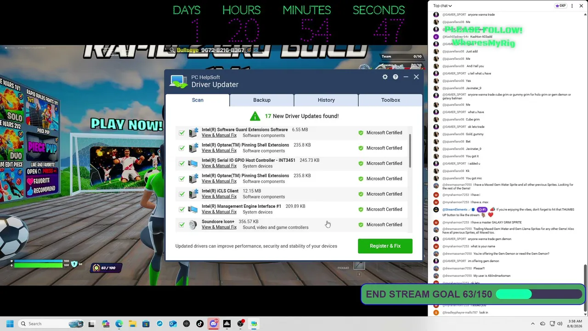Click the driver list scrollbar
This screenshot has height=331, width=588.
[x=410, y=152]
